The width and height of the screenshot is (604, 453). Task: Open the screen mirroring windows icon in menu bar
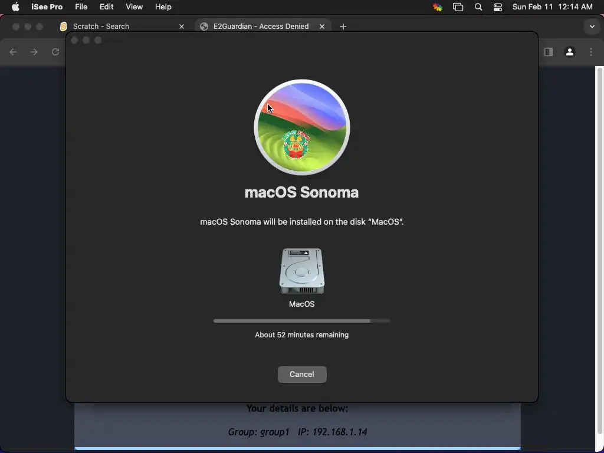tap(458, 7)
